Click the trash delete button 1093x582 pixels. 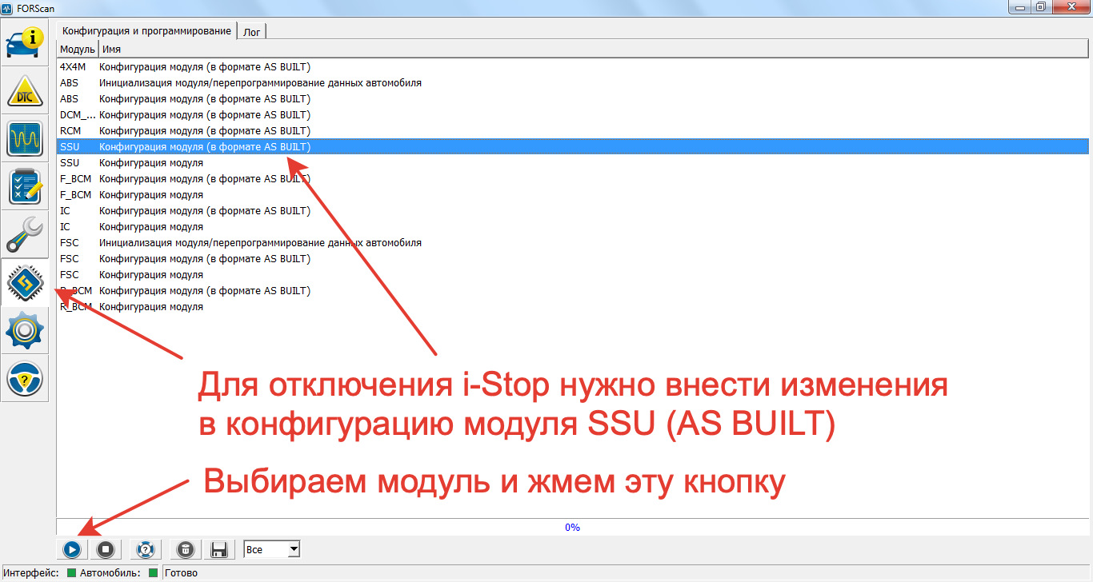[186, 549]
